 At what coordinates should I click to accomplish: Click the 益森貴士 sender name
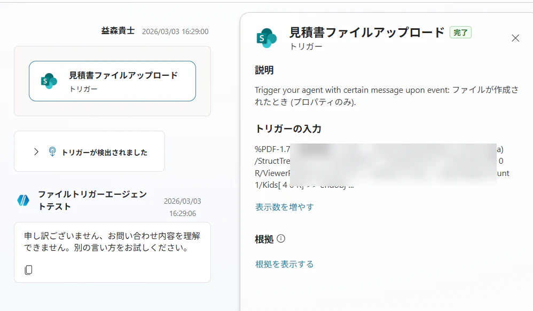pos(118,31)
